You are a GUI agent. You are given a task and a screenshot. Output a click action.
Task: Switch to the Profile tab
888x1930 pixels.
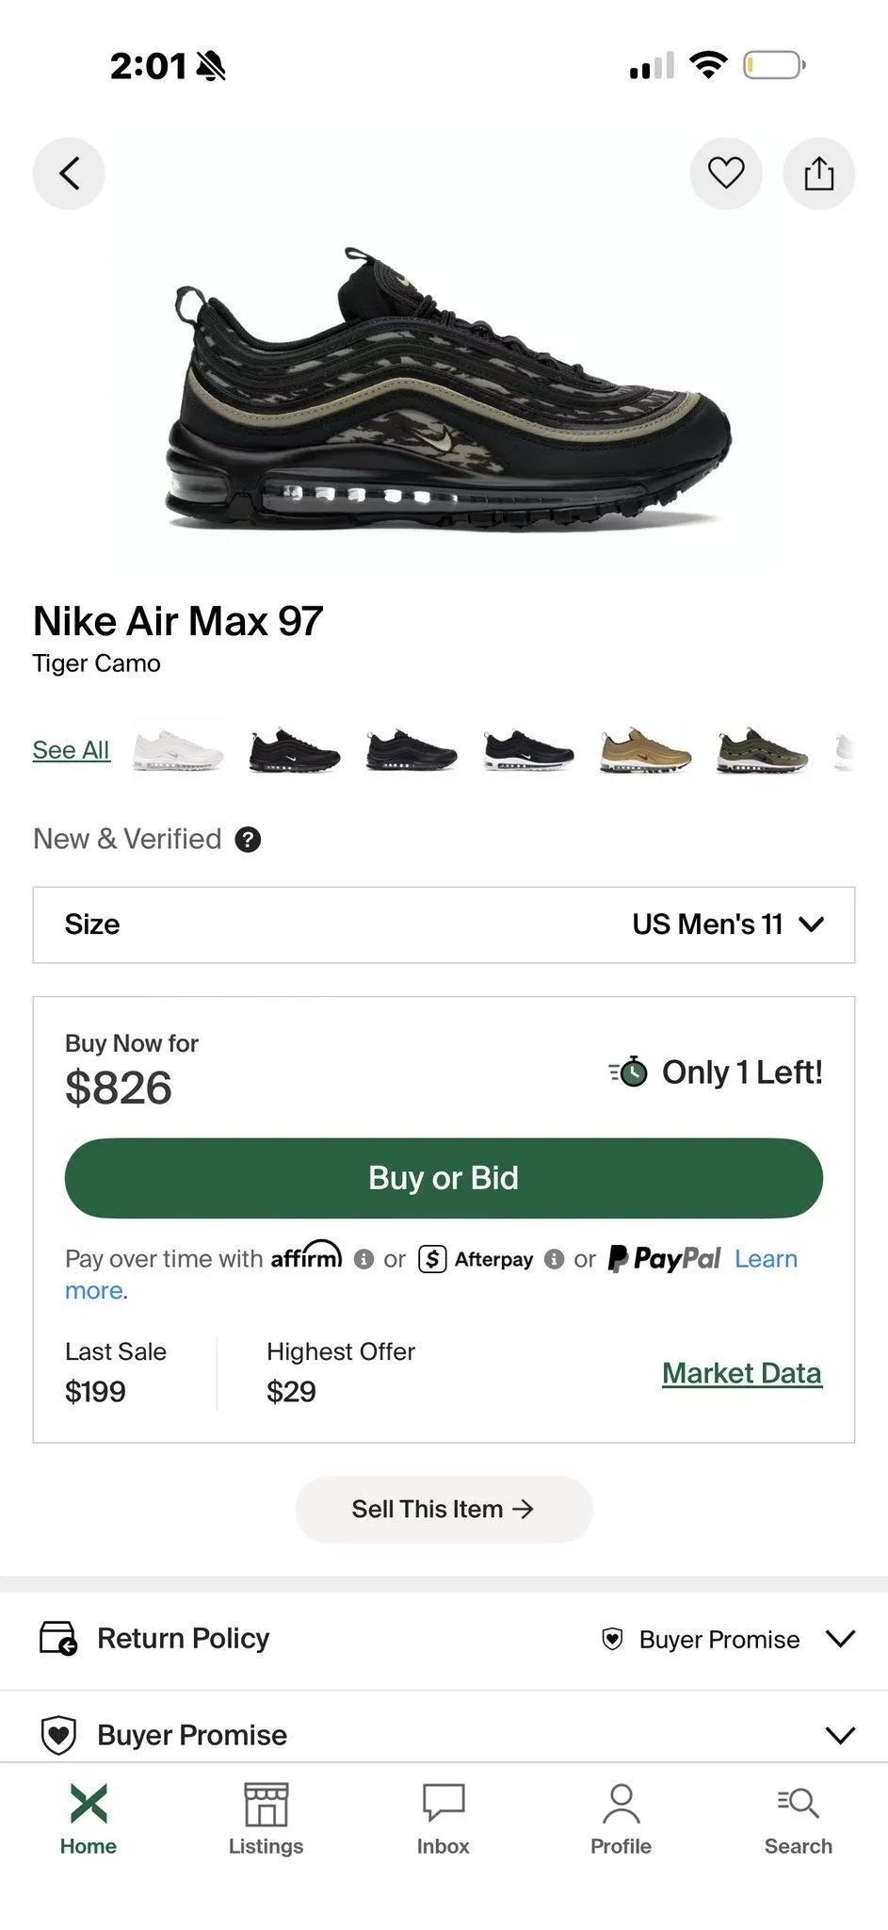click(621, 1820)
